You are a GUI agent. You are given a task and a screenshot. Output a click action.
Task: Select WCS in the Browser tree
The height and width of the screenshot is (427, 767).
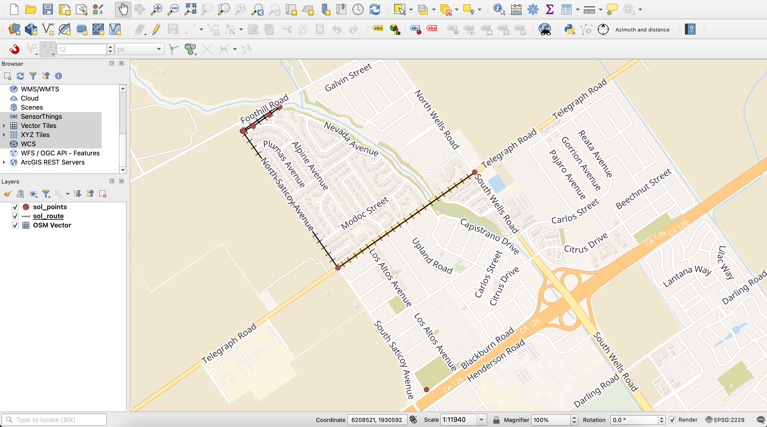pyautogui.click(x=28, y=144)
